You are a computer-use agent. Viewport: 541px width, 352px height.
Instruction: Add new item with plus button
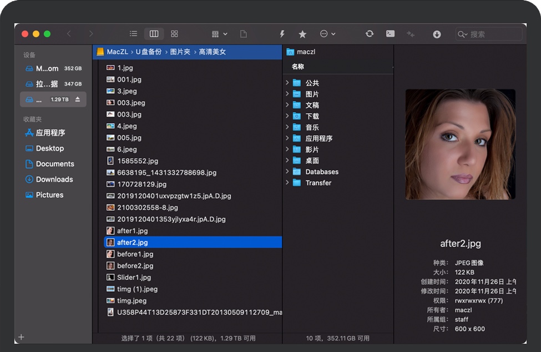pos(22,337)
